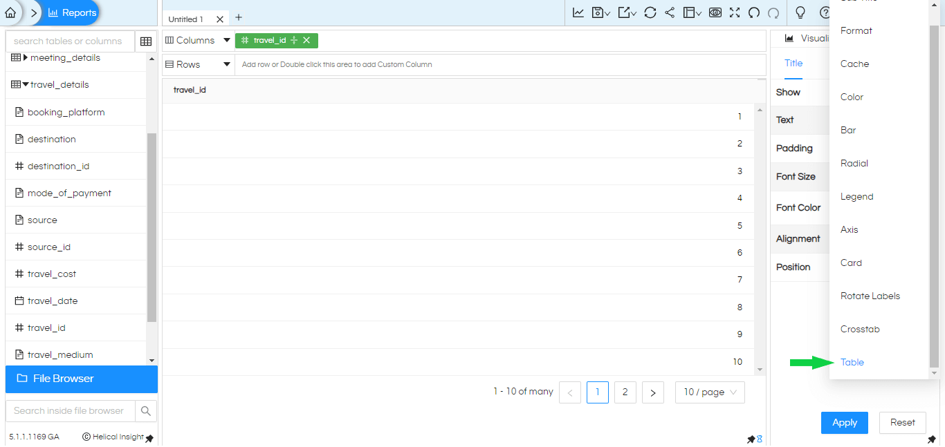The image size is (945, 447).
Task: Select Axis from the dropdown list
Action: coord(850,229)
